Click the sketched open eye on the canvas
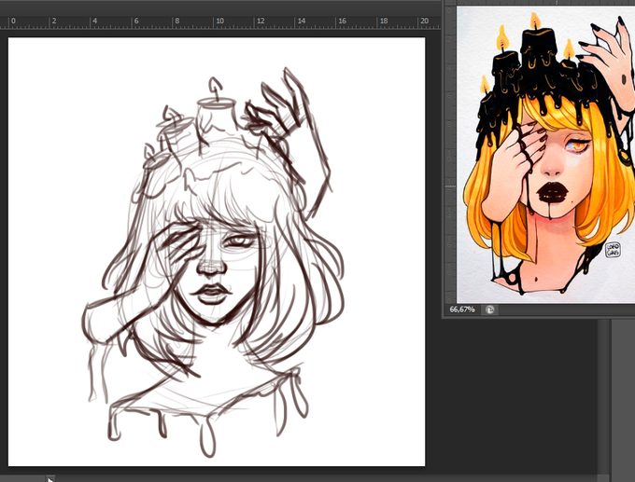 [240, 241]
